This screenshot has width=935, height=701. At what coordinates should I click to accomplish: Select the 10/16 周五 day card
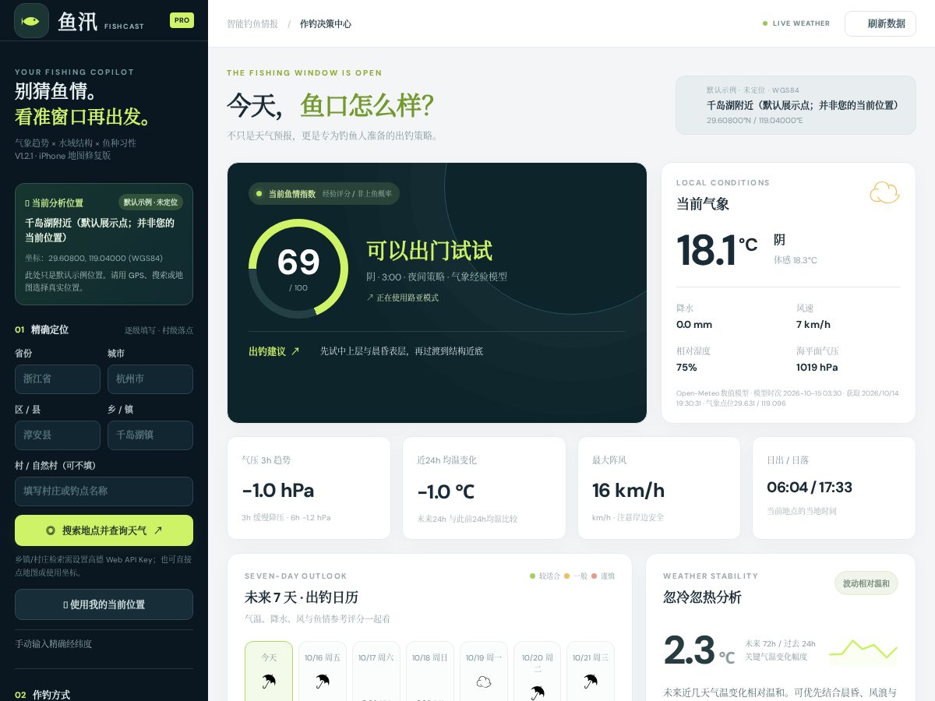click(323, 671)
